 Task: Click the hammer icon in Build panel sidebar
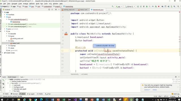(x=3, y=80)
